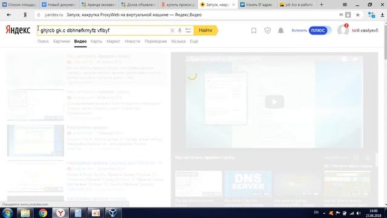Switch to Узнать IP адрес browser tab

pos(256,4)
